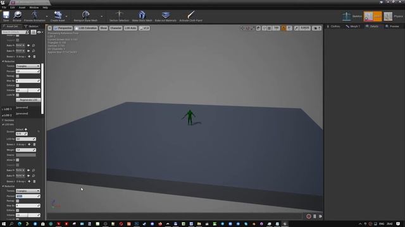The height and width of the screenshot is (227, 405).
Task: Activate the Cloth Paint tool icon
Action: 191,15
